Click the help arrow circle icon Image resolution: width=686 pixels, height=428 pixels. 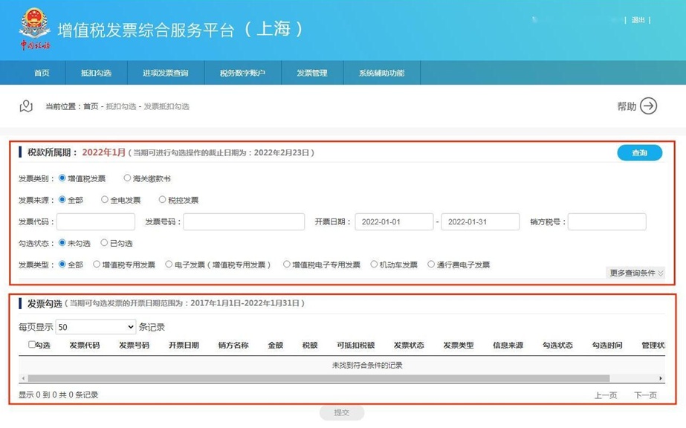coord(649,106)
